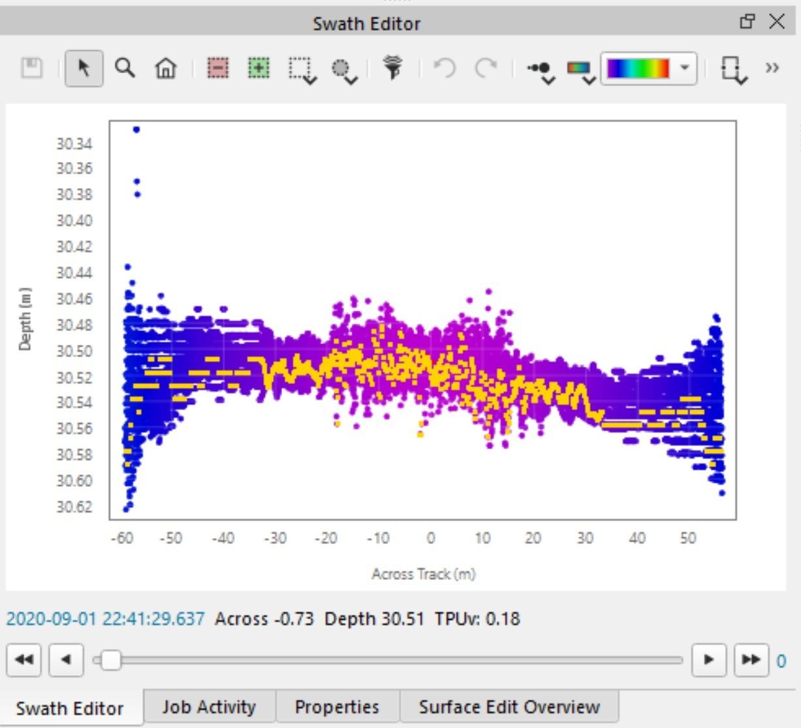The width and height of the screenshot is (801, 728).
Task: Activate the zoom magnifier tool
Action: point(125,69)
